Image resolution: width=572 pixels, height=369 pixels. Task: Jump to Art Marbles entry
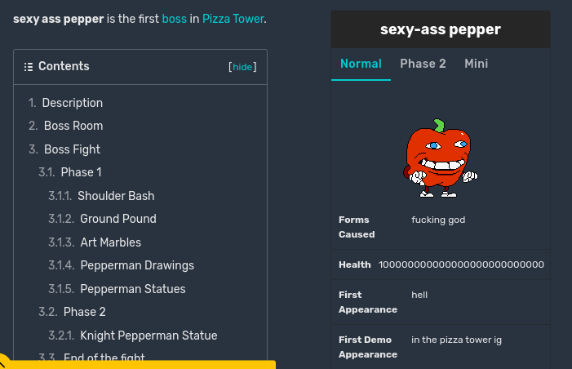point(110,242)
